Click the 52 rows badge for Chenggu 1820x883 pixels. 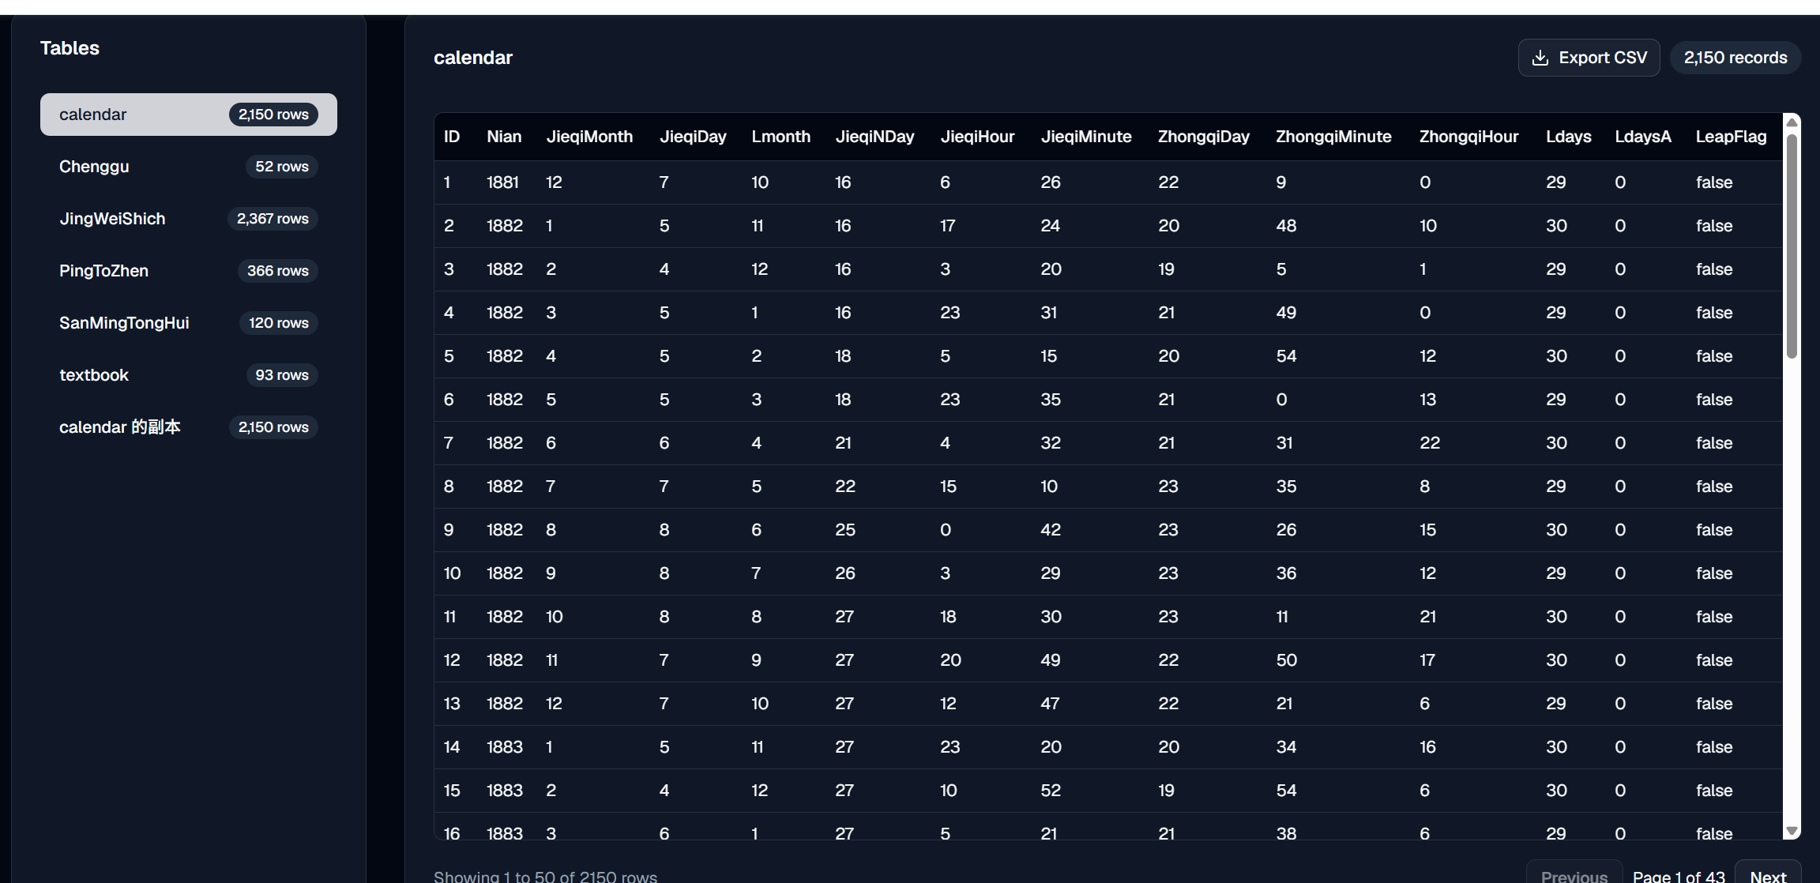click(282, 167)
